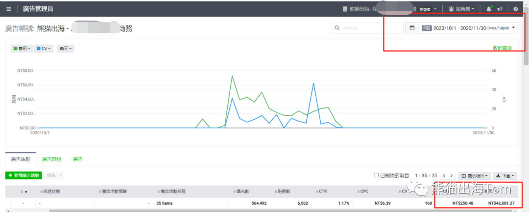Switch to the 廣告活動 tab

[21, 159]
